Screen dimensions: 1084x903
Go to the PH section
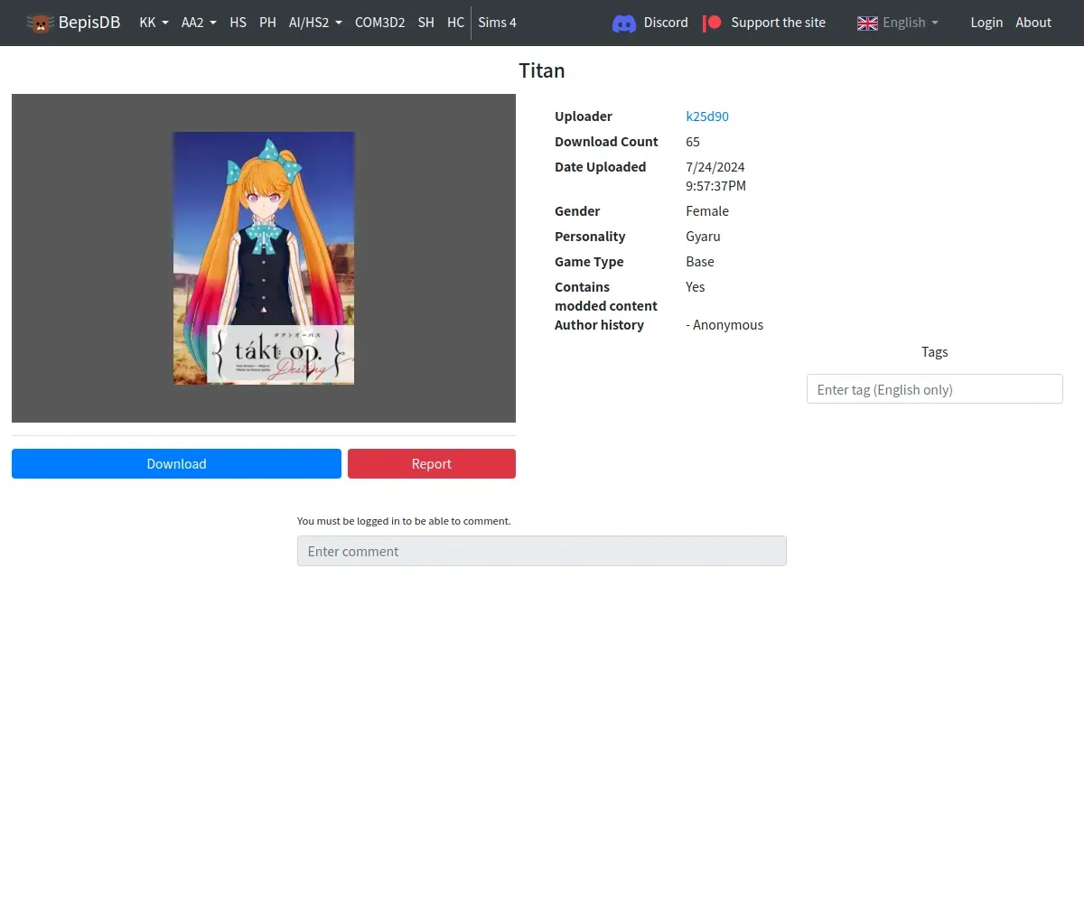tap(267, 23)
